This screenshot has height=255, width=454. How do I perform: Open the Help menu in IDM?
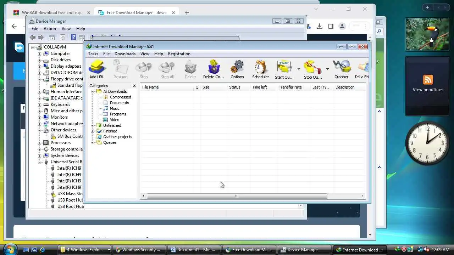(159, 54)
